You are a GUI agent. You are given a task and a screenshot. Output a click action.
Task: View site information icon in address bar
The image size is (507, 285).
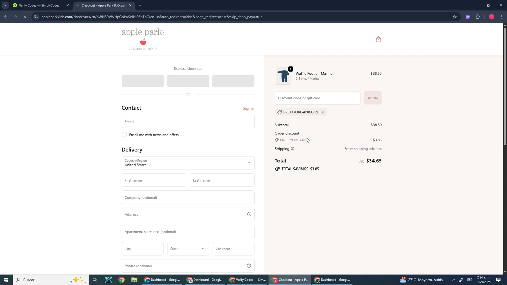(x=37, y=17)
